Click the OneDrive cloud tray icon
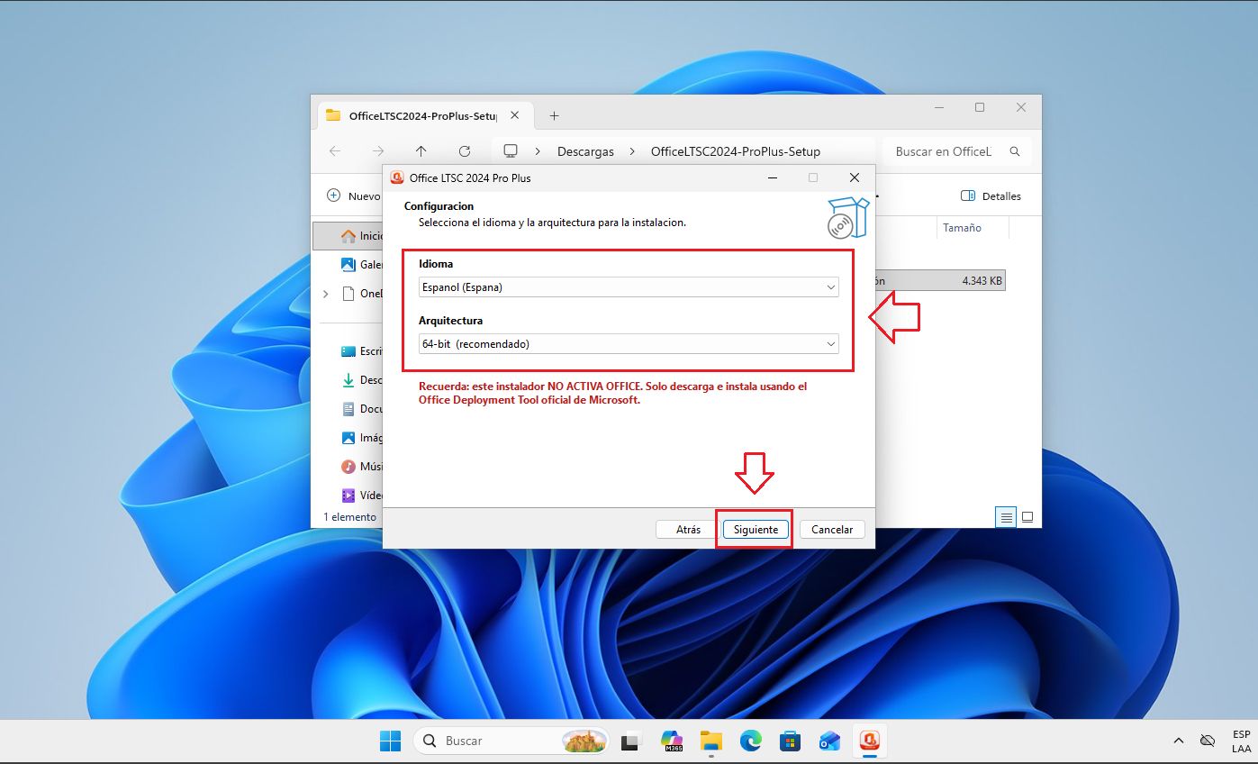The width and height of the screenshot is (1258, 764). coord(1208,741)
